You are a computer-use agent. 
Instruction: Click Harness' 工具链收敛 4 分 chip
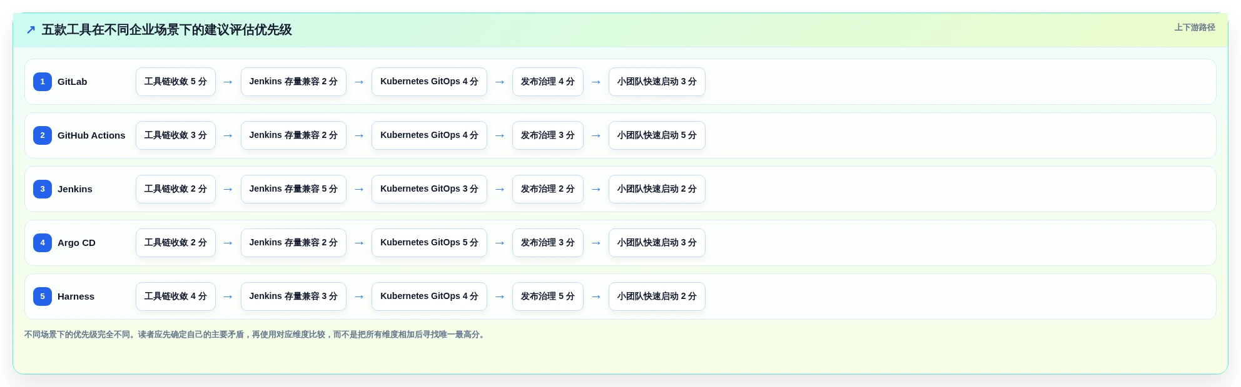(176, 296)
